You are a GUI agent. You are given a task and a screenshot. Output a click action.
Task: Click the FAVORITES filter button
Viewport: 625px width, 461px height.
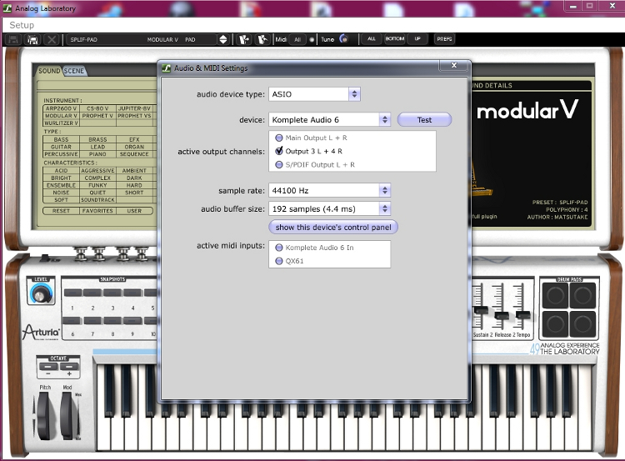(97, 211)
